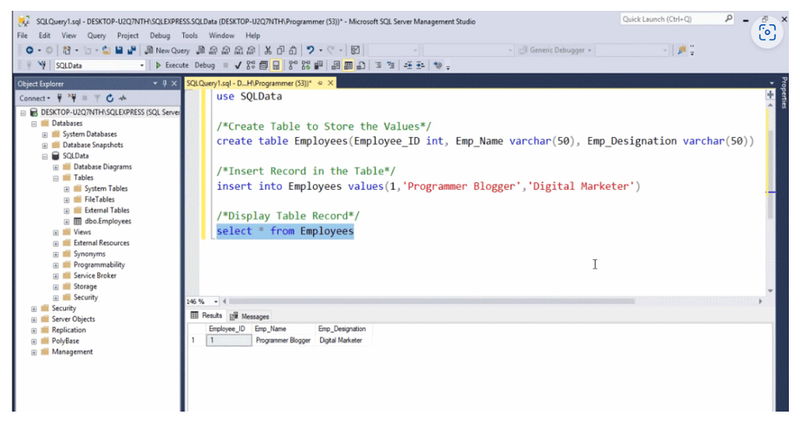The image size is (803, 425).
Task: Click the Parse query checkmark icon
Action: coord(238,65)
